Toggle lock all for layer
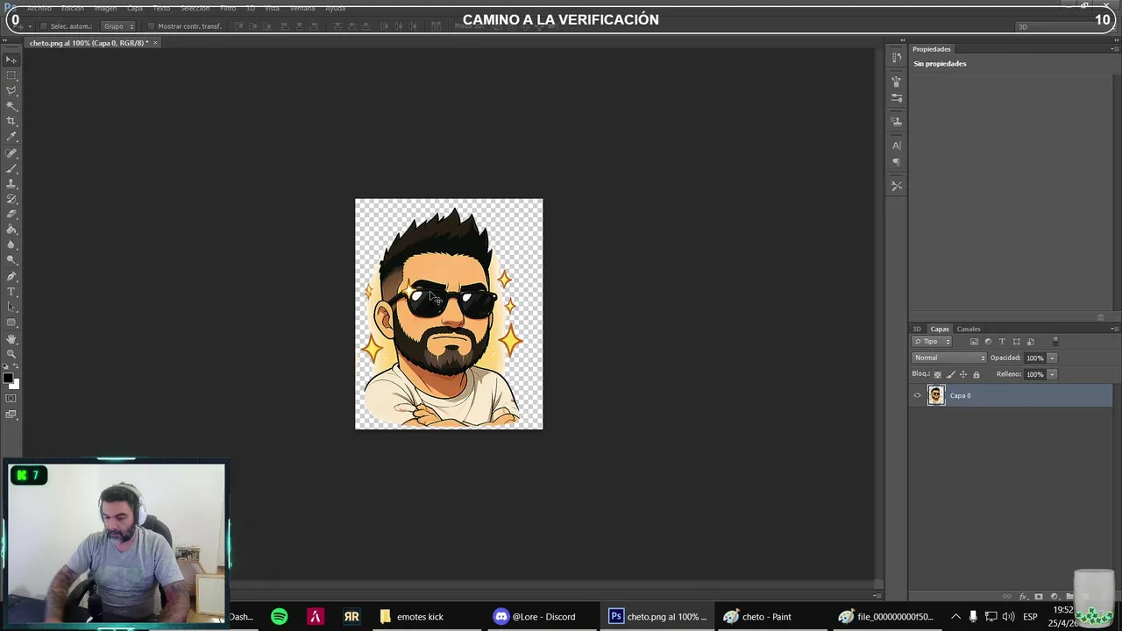The image size is (1122, 631). [976, 374]
